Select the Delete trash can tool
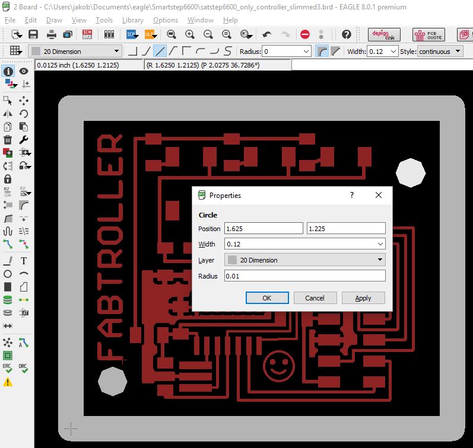The width and height of the screenshot is (473, 448). tap(8, 140)
